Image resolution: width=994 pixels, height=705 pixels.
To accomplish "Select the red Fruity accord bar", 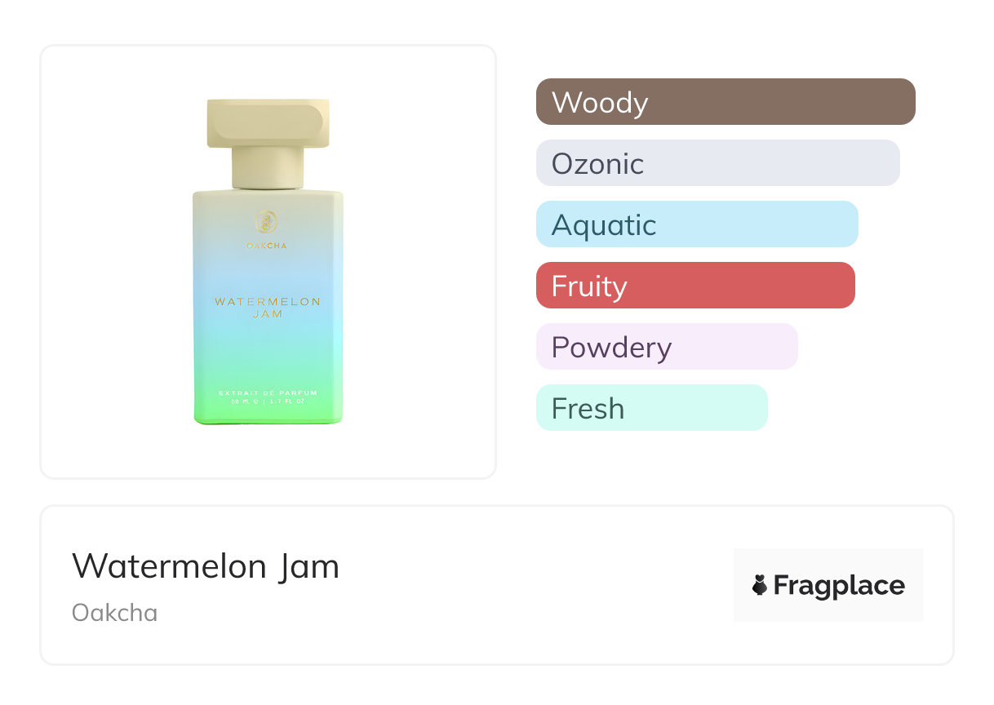I will pyautogui.click(x=694, y=286).
